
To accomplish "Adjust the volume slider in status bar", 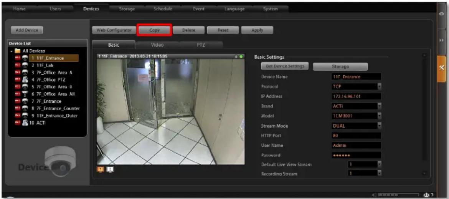I will pos(399,195).
